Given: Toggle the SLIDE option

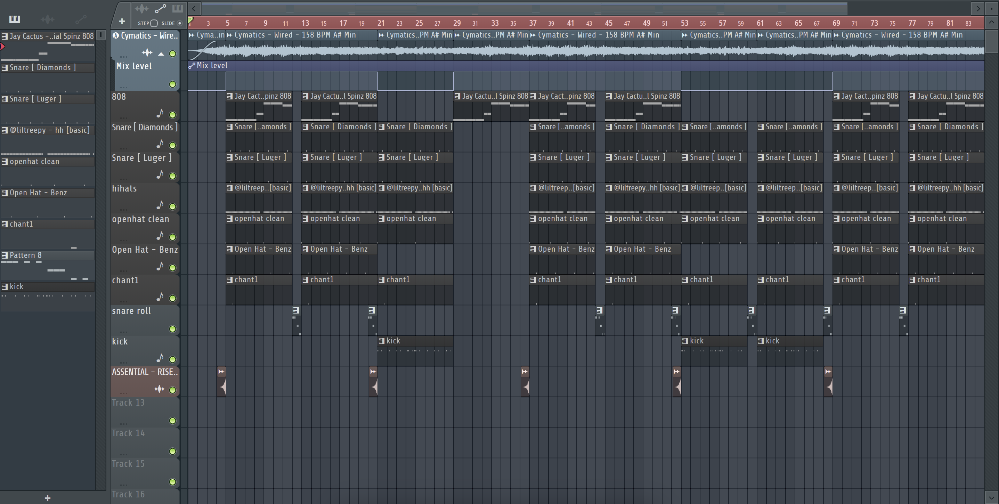Looking at the screenshot, I should click(180, 23).
